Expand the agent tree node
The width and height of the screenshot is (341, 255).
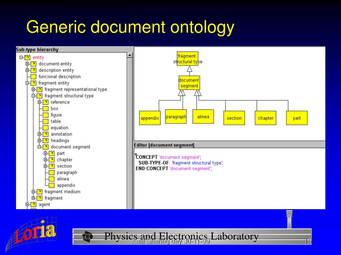click(x=27, y=205)
